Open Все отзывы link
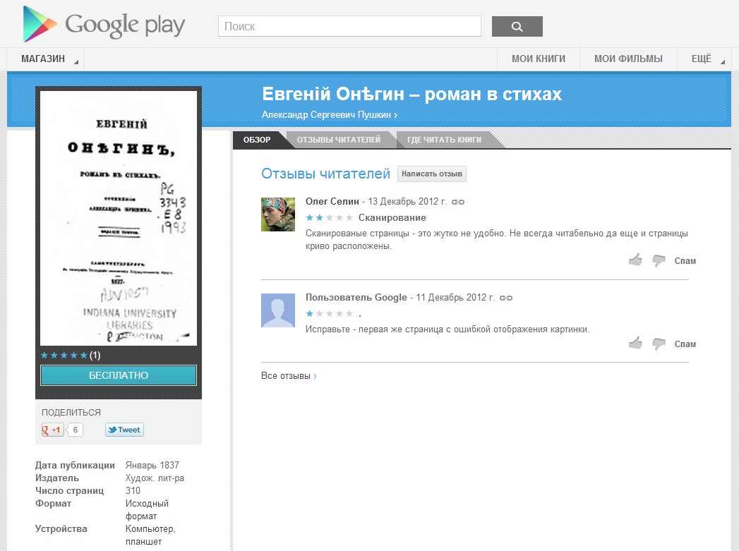 pos(289,376)
